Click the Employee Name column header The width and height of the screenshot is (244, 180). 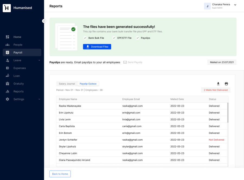click(68, 99)
